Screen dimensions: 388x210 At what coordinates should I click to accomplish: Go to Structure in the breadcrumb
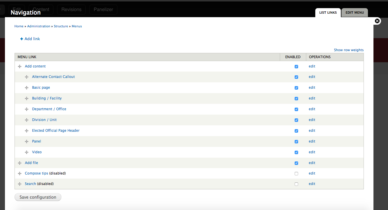pos(61,26)
